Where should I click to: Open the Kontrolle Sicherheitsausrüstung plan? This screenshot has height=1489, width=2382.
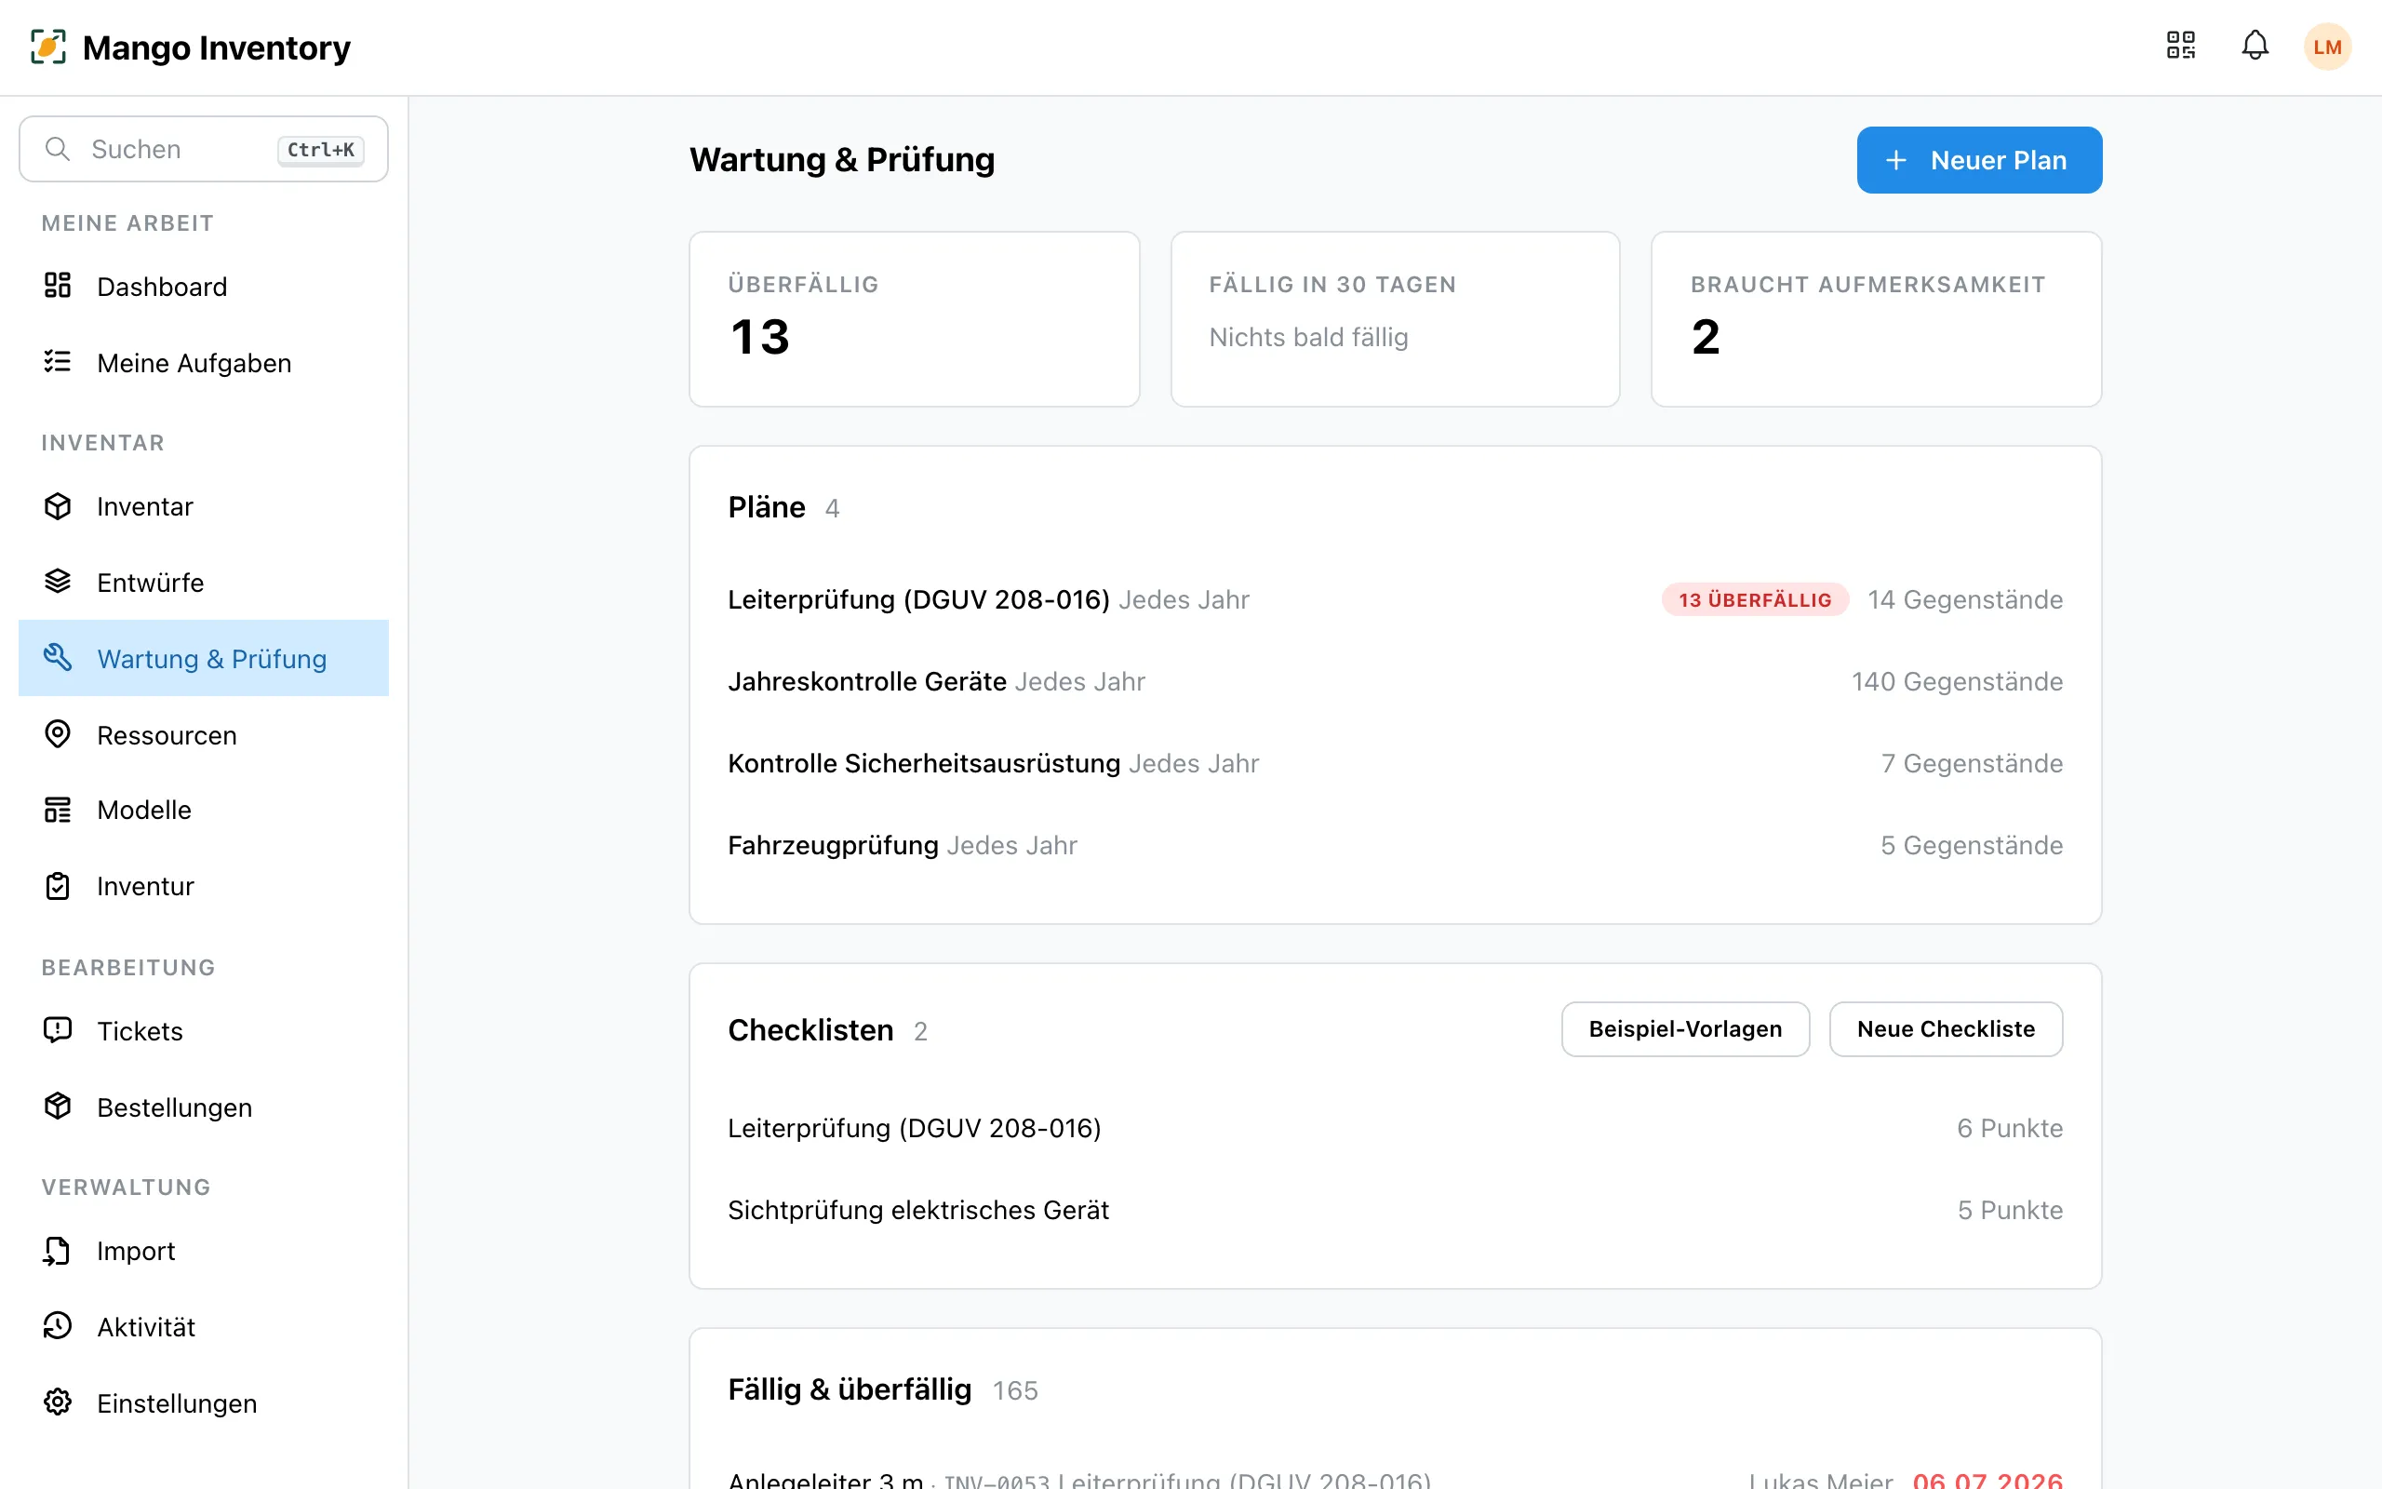1395,763
